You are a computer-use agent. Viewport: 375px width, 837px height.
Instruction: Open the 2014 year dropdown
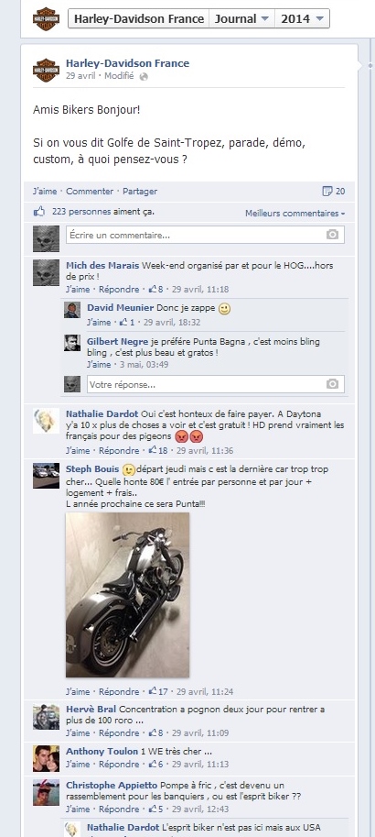pos(302,18)
